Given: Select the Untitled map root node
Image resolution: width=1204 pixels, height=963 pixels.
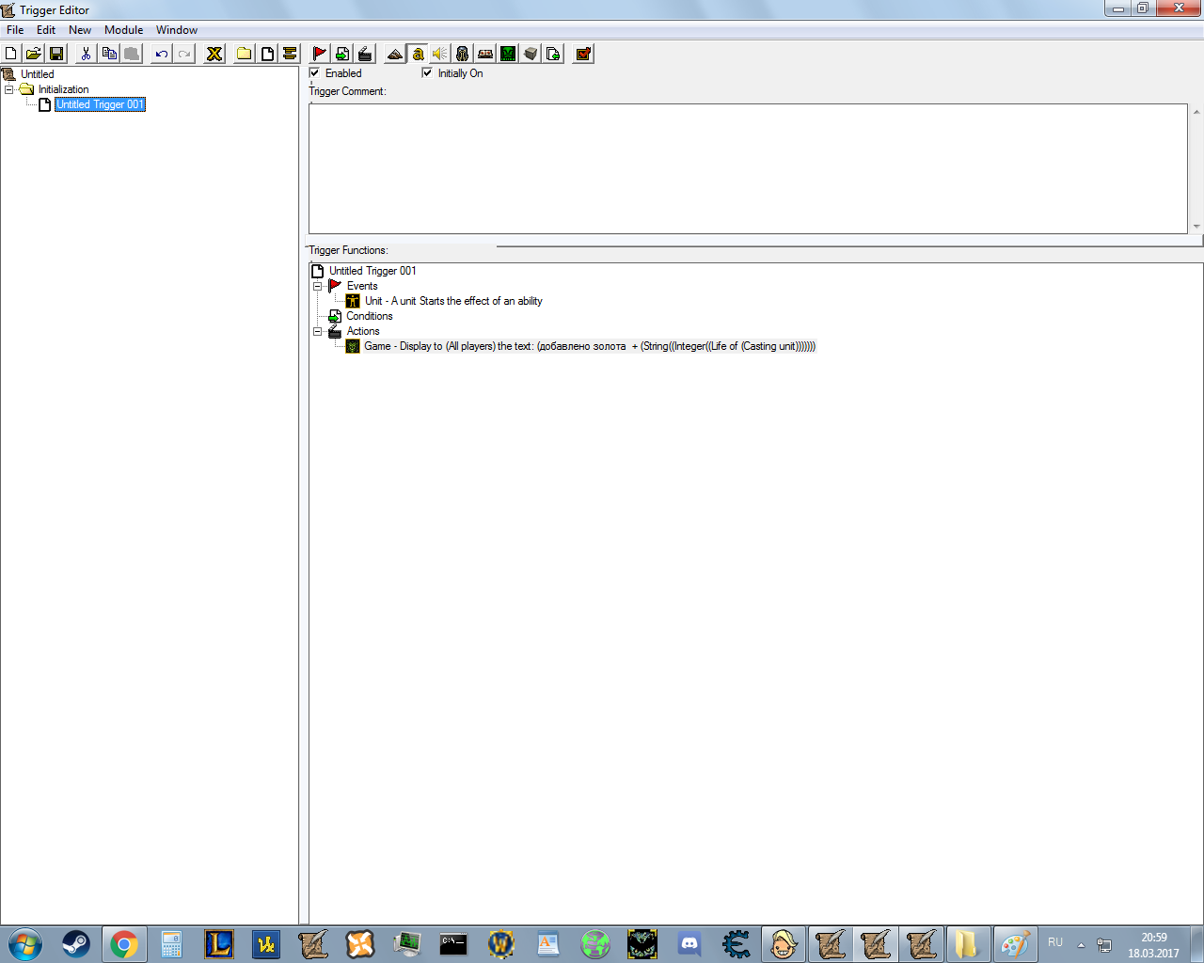Looking at the screenshot, I should [38, 74].
